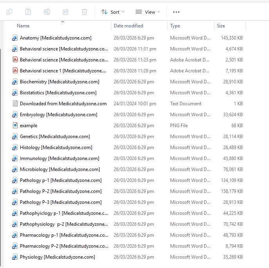The image size is (269, 268).
Task: Click Word icon of Biostatistics file
Action: tap(15, 93)
